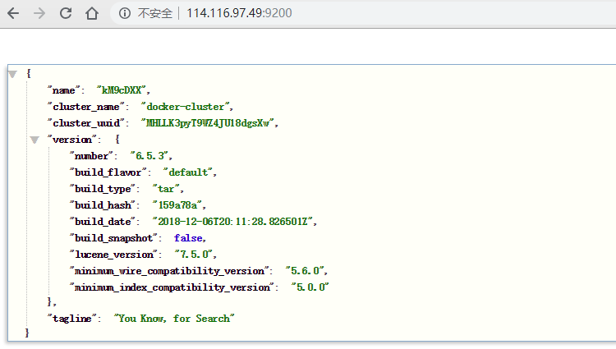Click the "不安全" not-secure label
Image resolution: width=616 pixels, height=349 pixels.
pyautogui.click(x=154, y=13)
